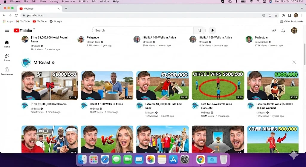
Task: Go back with the browser back arrow
Action: tap(4, 15)
